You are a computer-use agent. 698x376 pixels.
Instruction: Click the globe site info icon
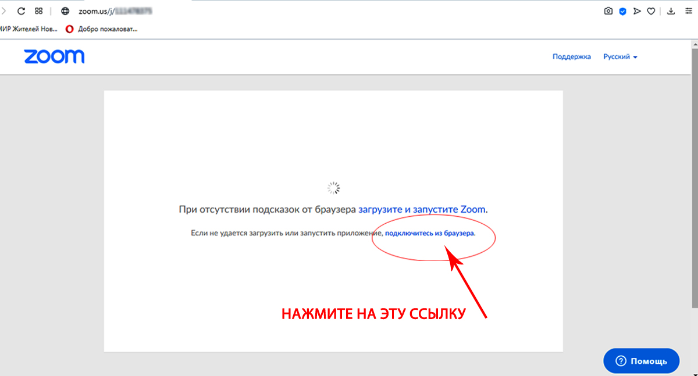click(65, 11)
